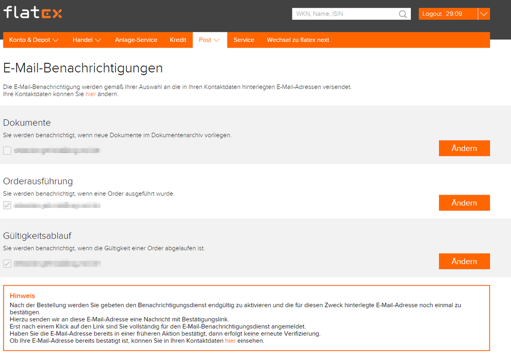The height and width of the screenshot is (353, 511).
Task: Open the Service menu item
Action: 244,40
